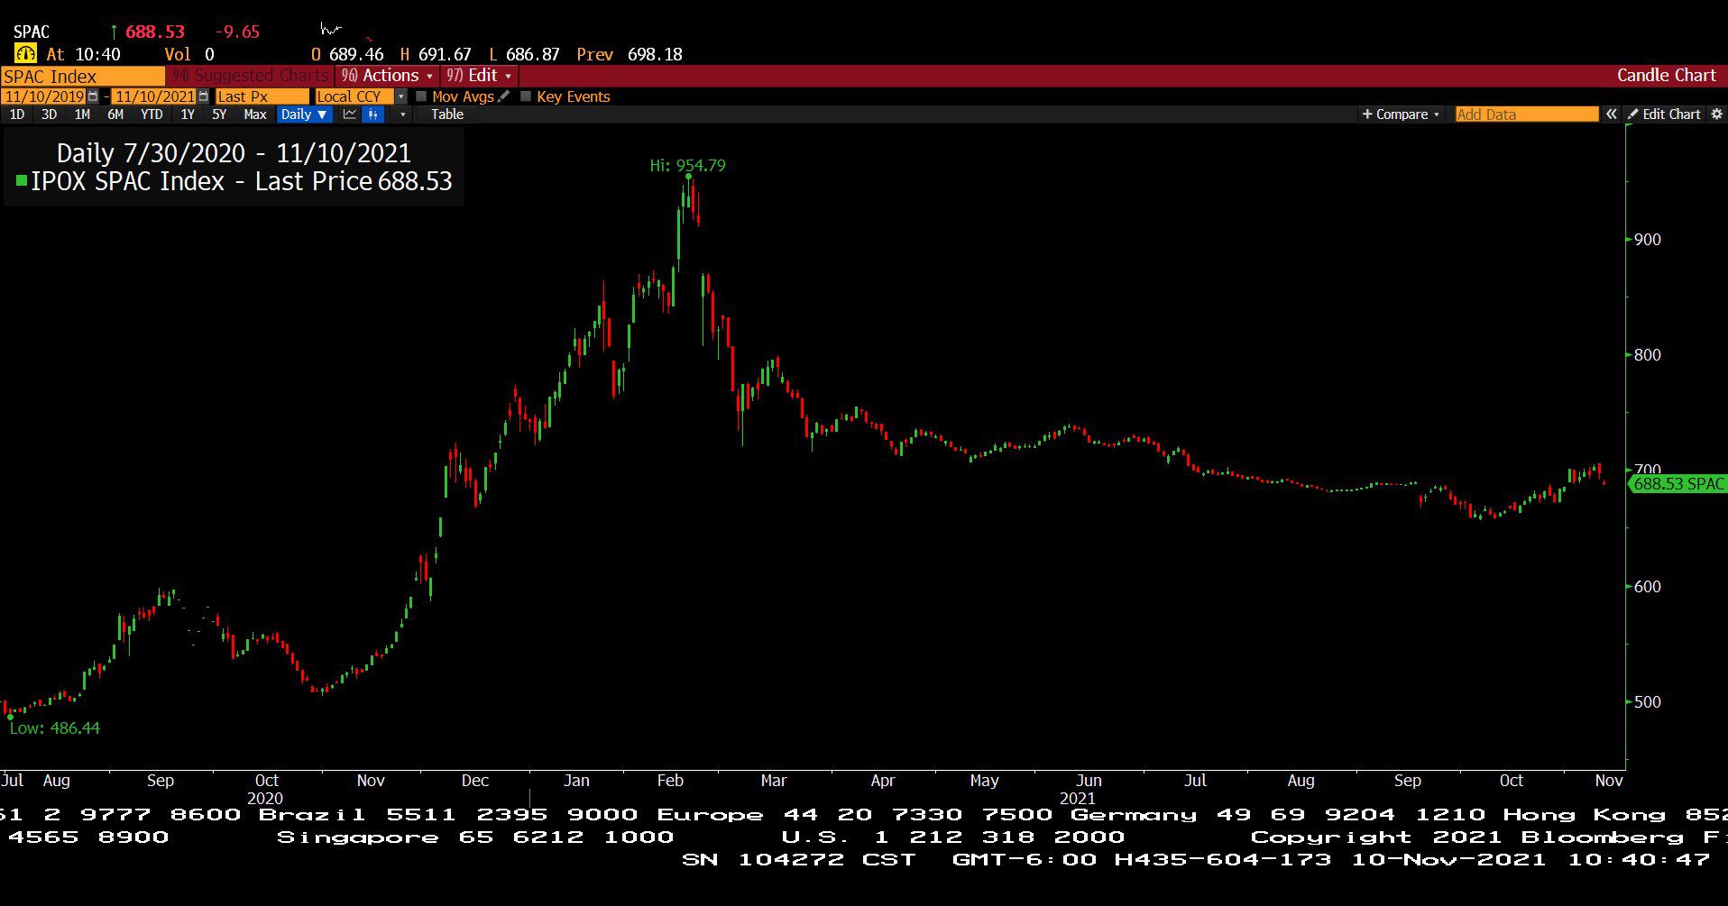Click the Jun month label on time axis

pos(1089,781)
